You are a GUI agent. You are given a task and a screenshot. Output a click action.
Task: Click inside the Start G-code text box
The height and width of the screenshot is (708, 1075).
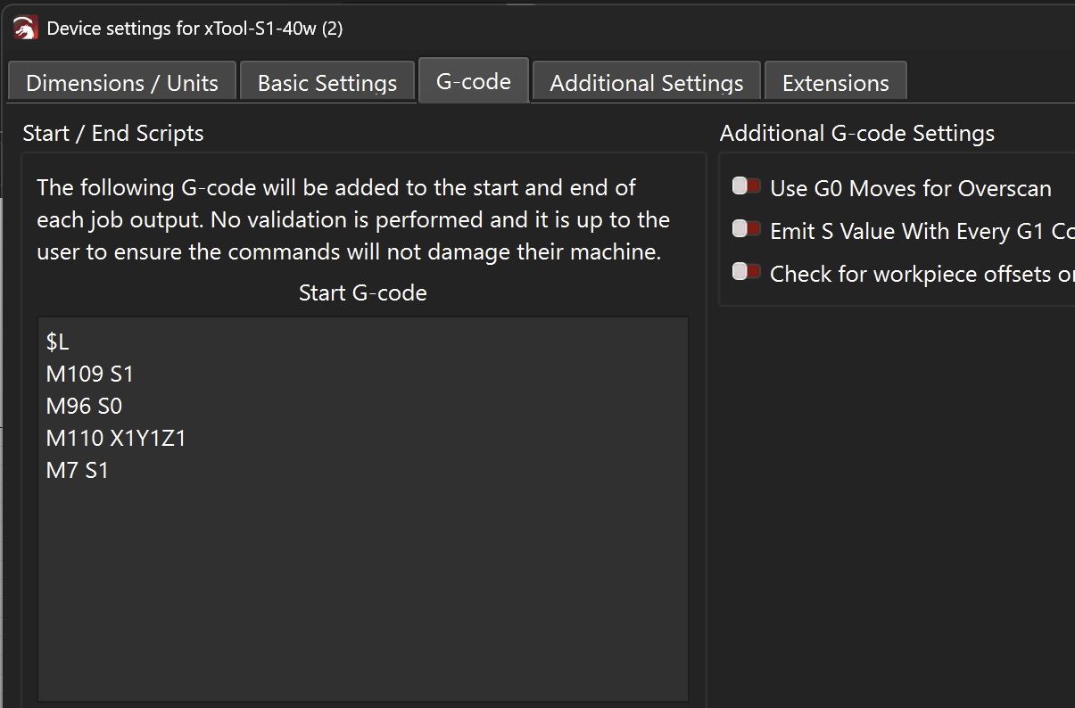click(363, 508)
